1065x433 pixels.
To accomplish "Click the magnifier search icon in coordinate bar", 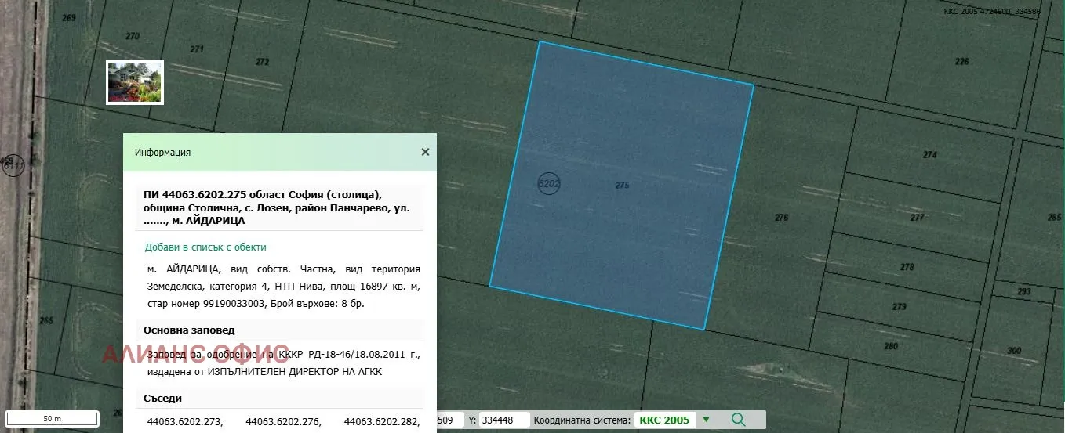I will [x=737, y=420].
